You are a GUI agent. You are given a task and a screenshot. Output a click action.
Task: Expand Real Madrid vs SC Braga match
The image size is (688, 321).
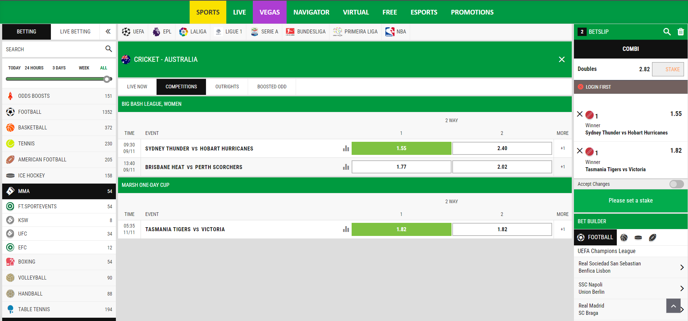pyautogui.click(x=631, y=309)
